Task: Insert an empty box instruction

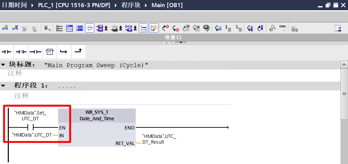Action: pos(50,52)
